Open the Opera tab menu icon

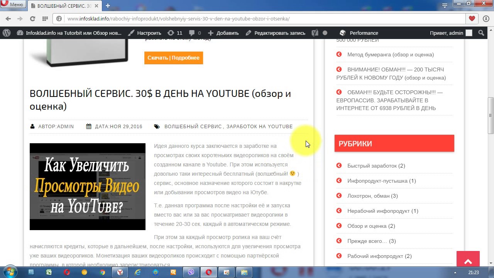(x=445, y=5)
